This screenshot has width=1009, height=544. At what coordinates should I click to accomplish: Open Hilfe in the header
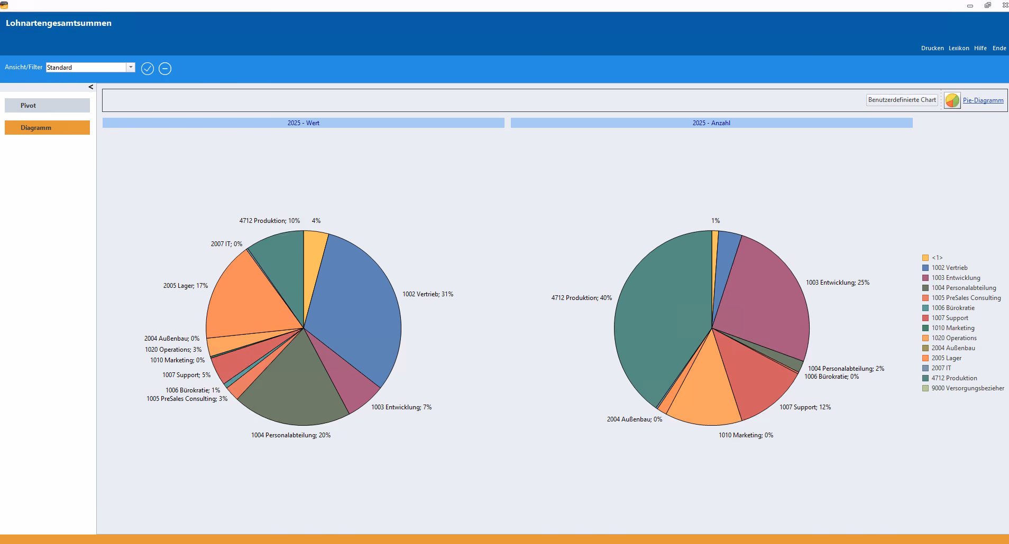tap(980, 48)
